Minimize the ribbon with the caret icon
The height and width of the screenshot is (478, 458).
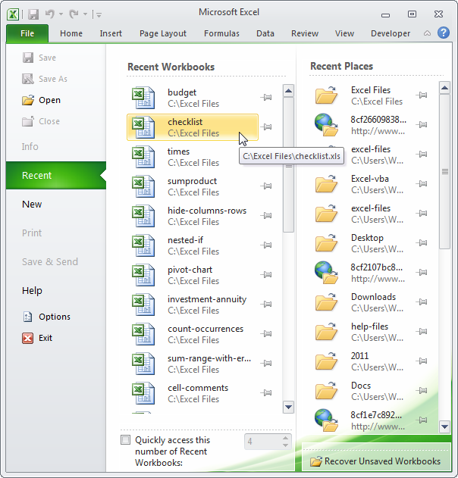pos(427,33)
